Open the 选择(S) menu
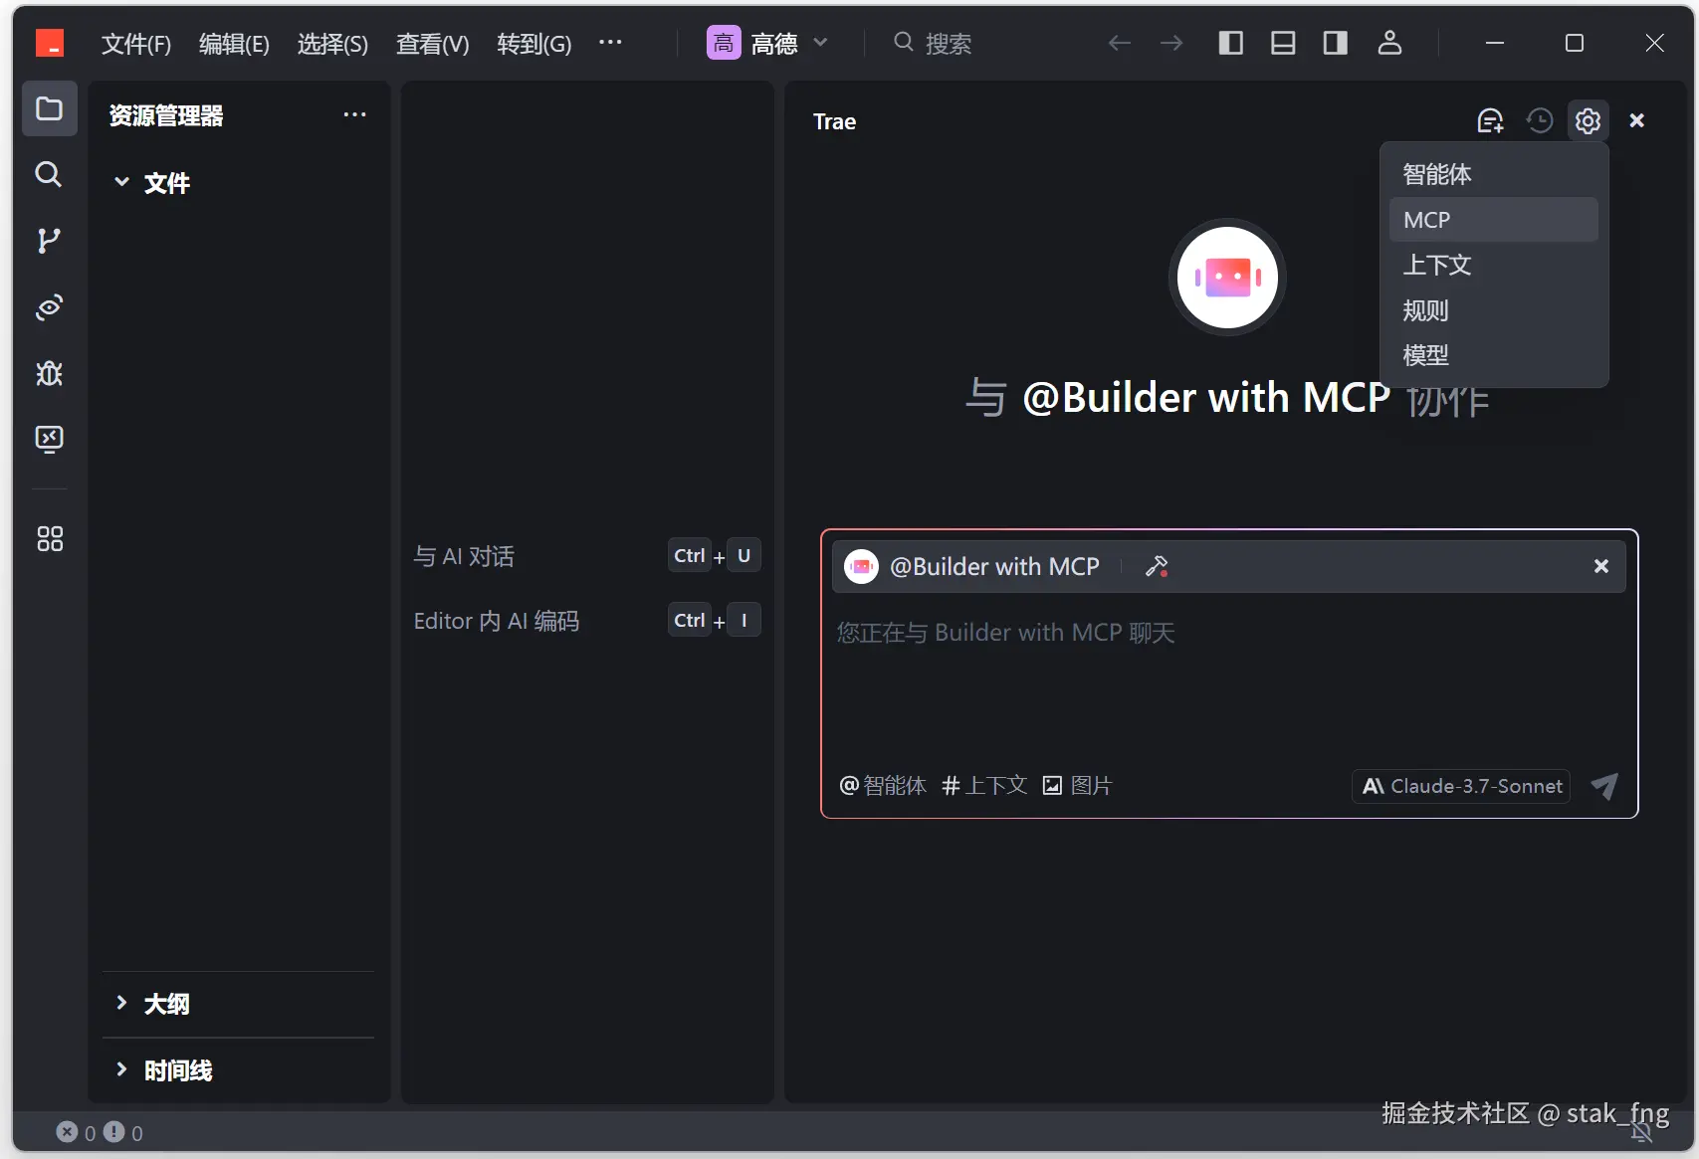This screenshot has width=1699, height=1159. point(332,44)
